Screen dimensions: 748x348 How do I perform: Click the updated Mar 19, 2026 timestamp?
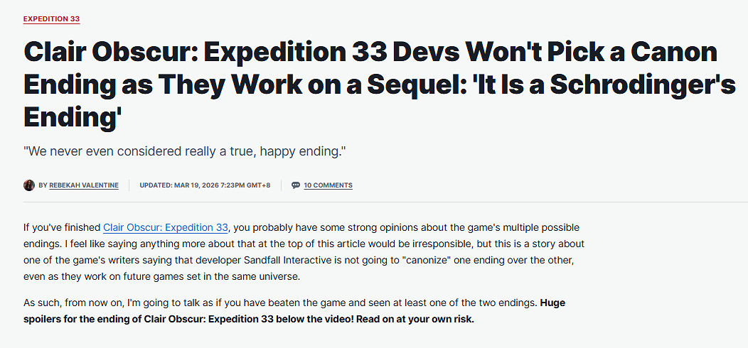pyautogui.click(x=205, y=185)
